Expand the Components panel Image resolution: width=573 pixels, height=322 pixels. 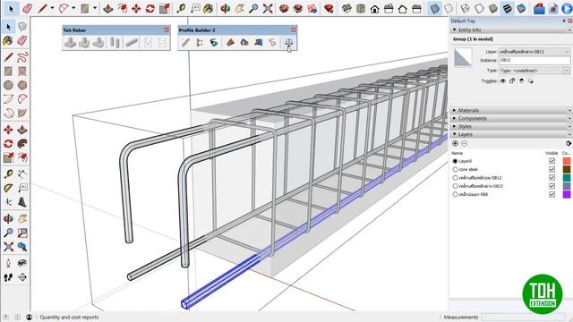point(455,118)
